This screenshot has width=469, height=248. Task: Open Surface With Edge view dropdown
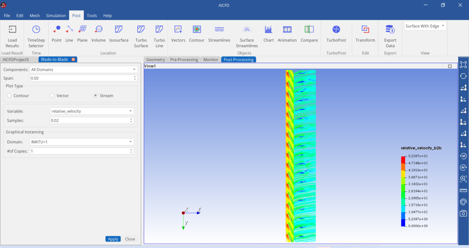click(x=425, y=26)
